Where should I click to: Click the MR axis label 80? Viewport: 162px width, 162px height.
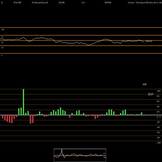click(158, 96)
